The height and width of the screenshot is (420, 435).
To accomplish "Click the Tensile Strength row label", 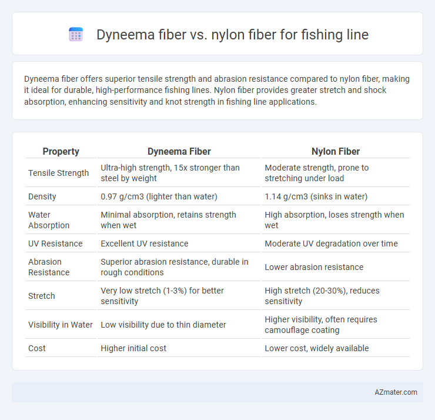I will pyautogui.click(x=59, y=173).
